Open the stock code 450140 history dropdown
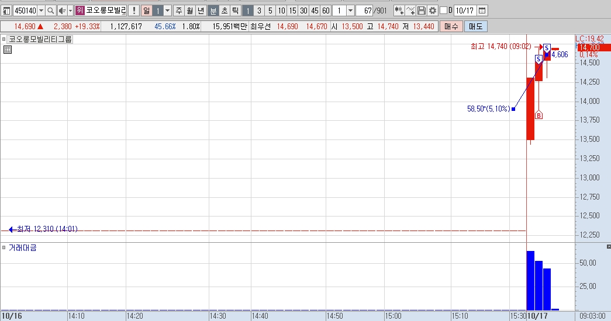Image resolution: width=611 pixels, height=321 pixels. pyautogui.click(x=41, y=11)
